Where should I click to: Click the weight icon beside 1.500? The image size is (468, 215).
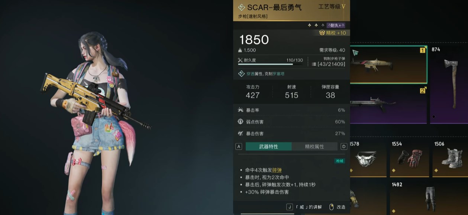(x=240, y=50)
